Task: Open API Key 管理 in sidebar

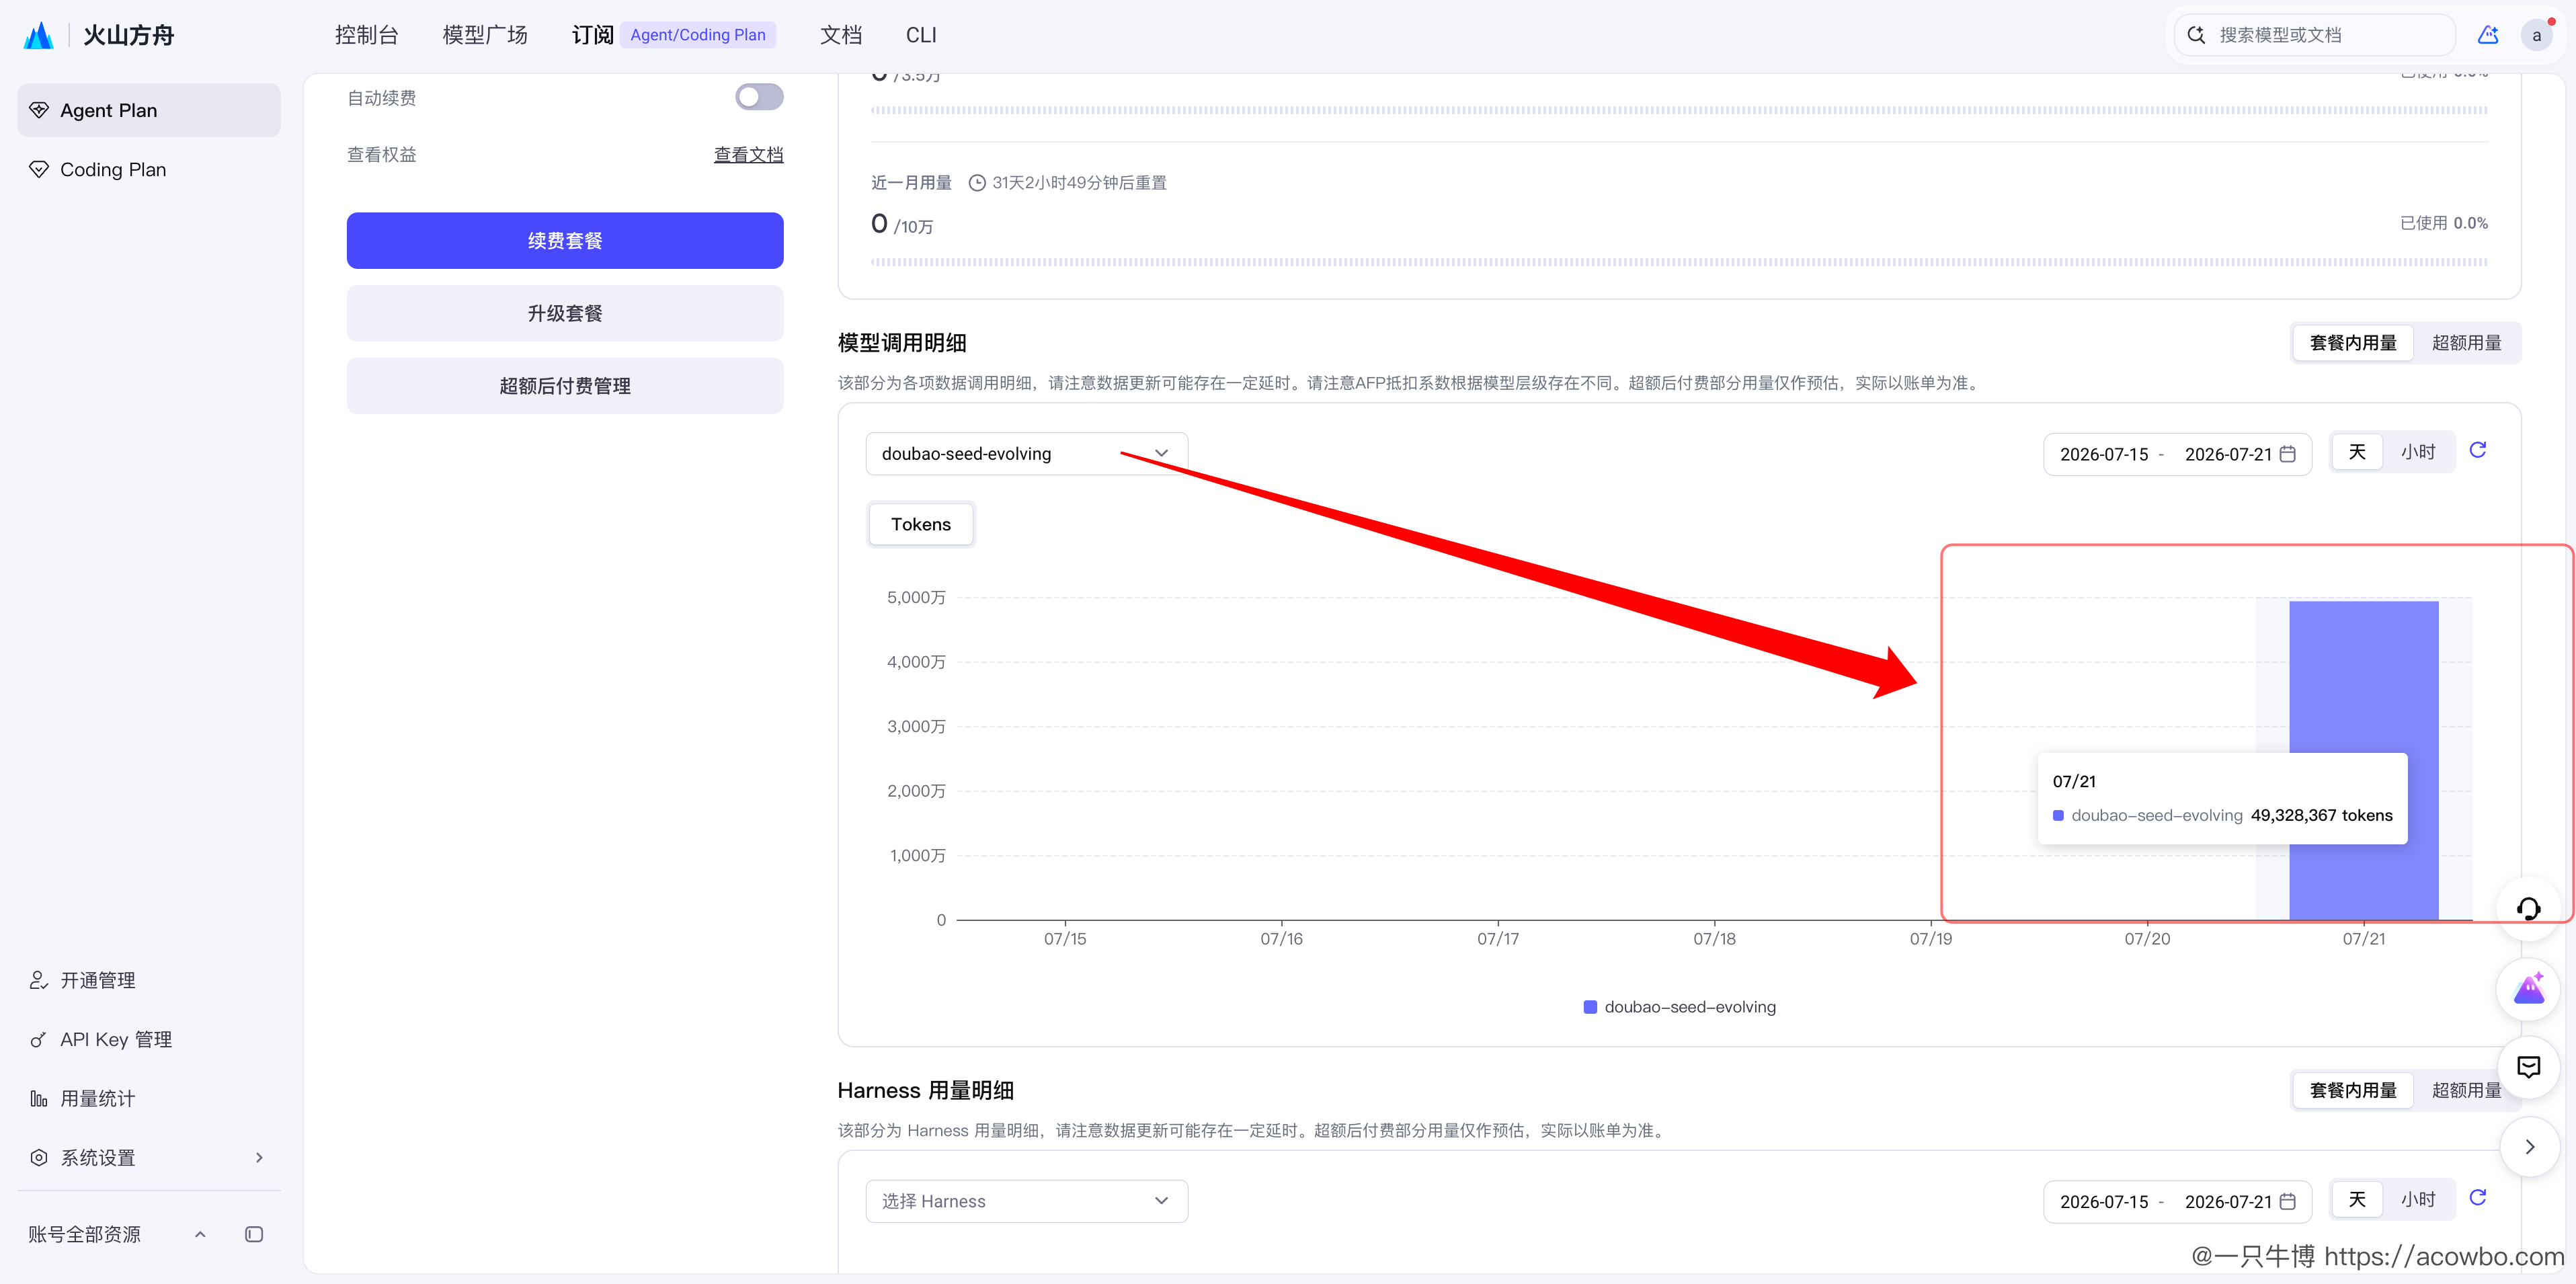Action: (149, 1039)
